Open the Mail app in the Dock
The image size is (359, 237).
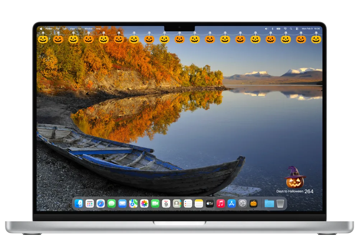pyautogui.click(x=122, y=204)
